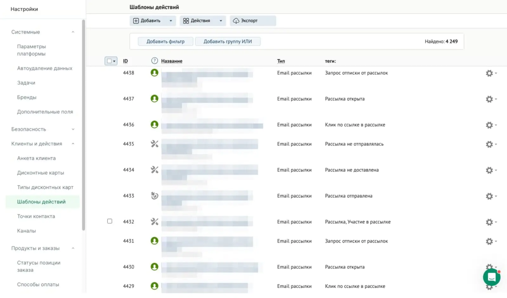Open Статусы позиции заказа

(39, 266)
